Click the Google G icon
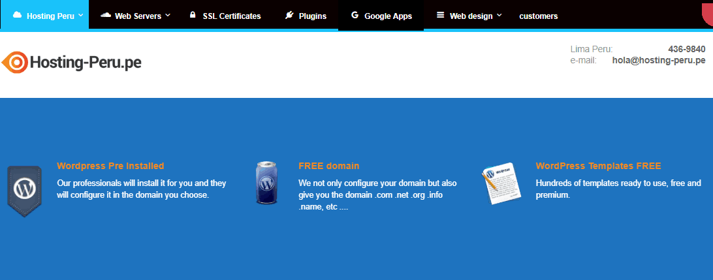The image size is (713, 280). click(x=355, y=15)
